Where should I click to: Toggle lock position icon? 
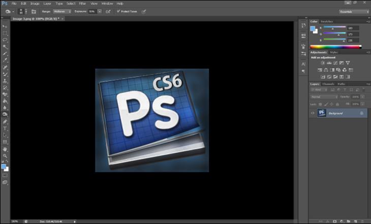pos(332,104)
